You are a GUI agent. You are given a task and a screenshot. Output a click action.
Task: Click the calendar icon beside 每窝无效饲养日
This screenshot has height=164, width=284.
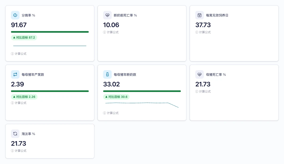[x=199, y=15]
